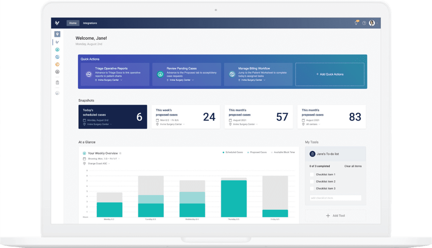The width and height of the screenshot is (432, 248).
Task: Check Checklist item 1 in Jane's To-do list
Action: click(312, 175)
